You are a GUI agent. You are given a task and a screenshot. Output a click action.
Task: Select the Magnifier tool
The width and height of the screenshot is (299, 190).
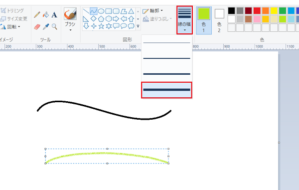tap(54, 27)
